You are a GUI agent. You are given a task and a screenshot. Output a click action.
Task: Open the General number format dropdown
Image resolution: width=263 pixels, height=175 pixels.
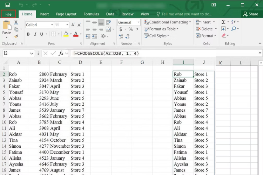(x=139, y=22)
